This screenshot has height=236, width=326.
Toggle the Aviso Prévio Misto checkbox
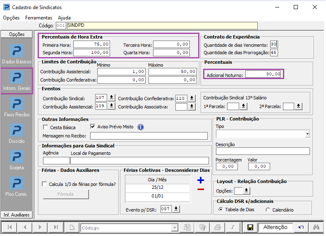click(x=93, y=127)
